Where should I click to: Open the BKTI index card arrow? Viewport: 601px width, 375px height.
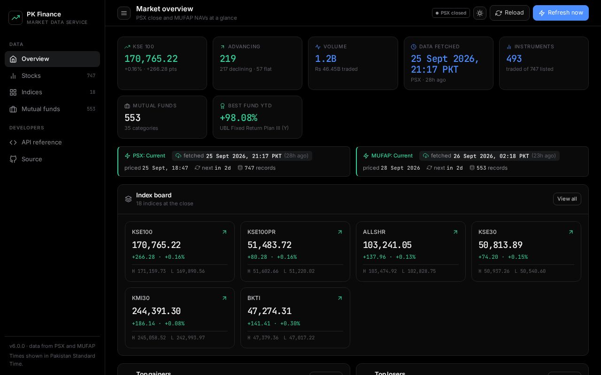[x=340, y=298]
